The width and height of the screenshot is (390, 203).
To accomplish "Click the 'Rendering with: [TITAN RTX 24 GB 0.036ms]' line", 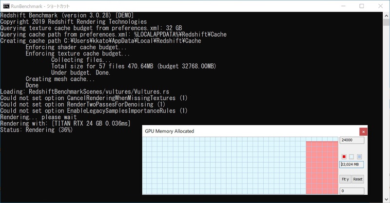I will (x=65, y=124).
